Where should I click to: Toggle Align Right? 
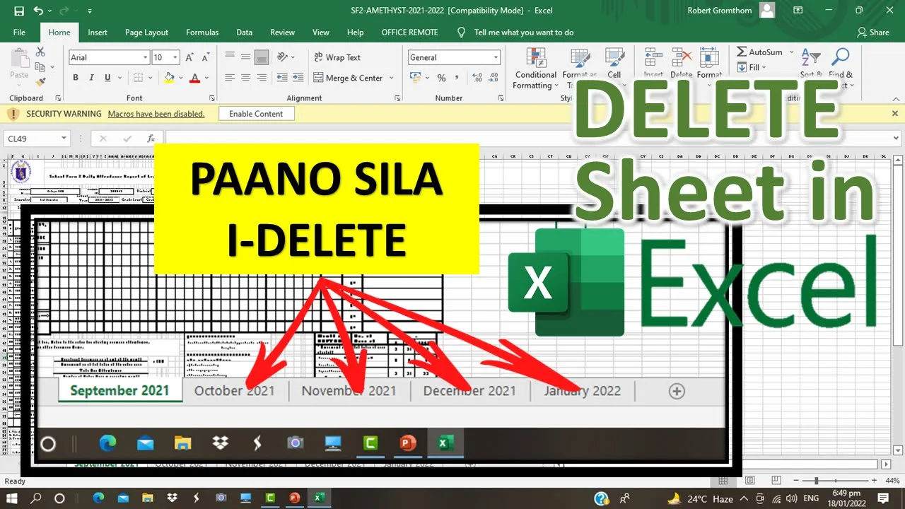(x=262, y=78)
